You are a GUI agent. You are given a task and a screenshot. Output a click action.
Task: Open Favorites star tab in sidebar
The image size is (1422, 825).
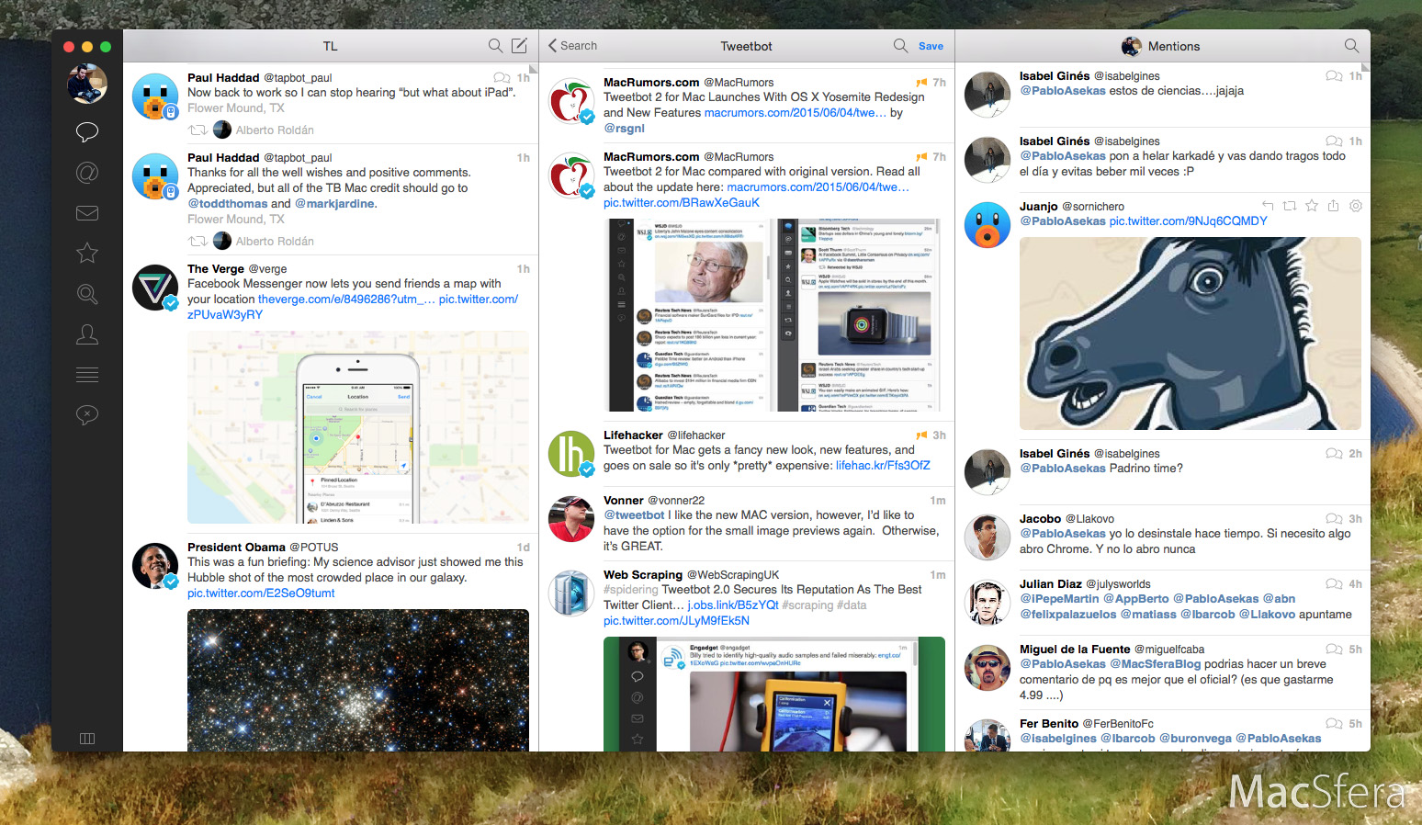[87, 253]
